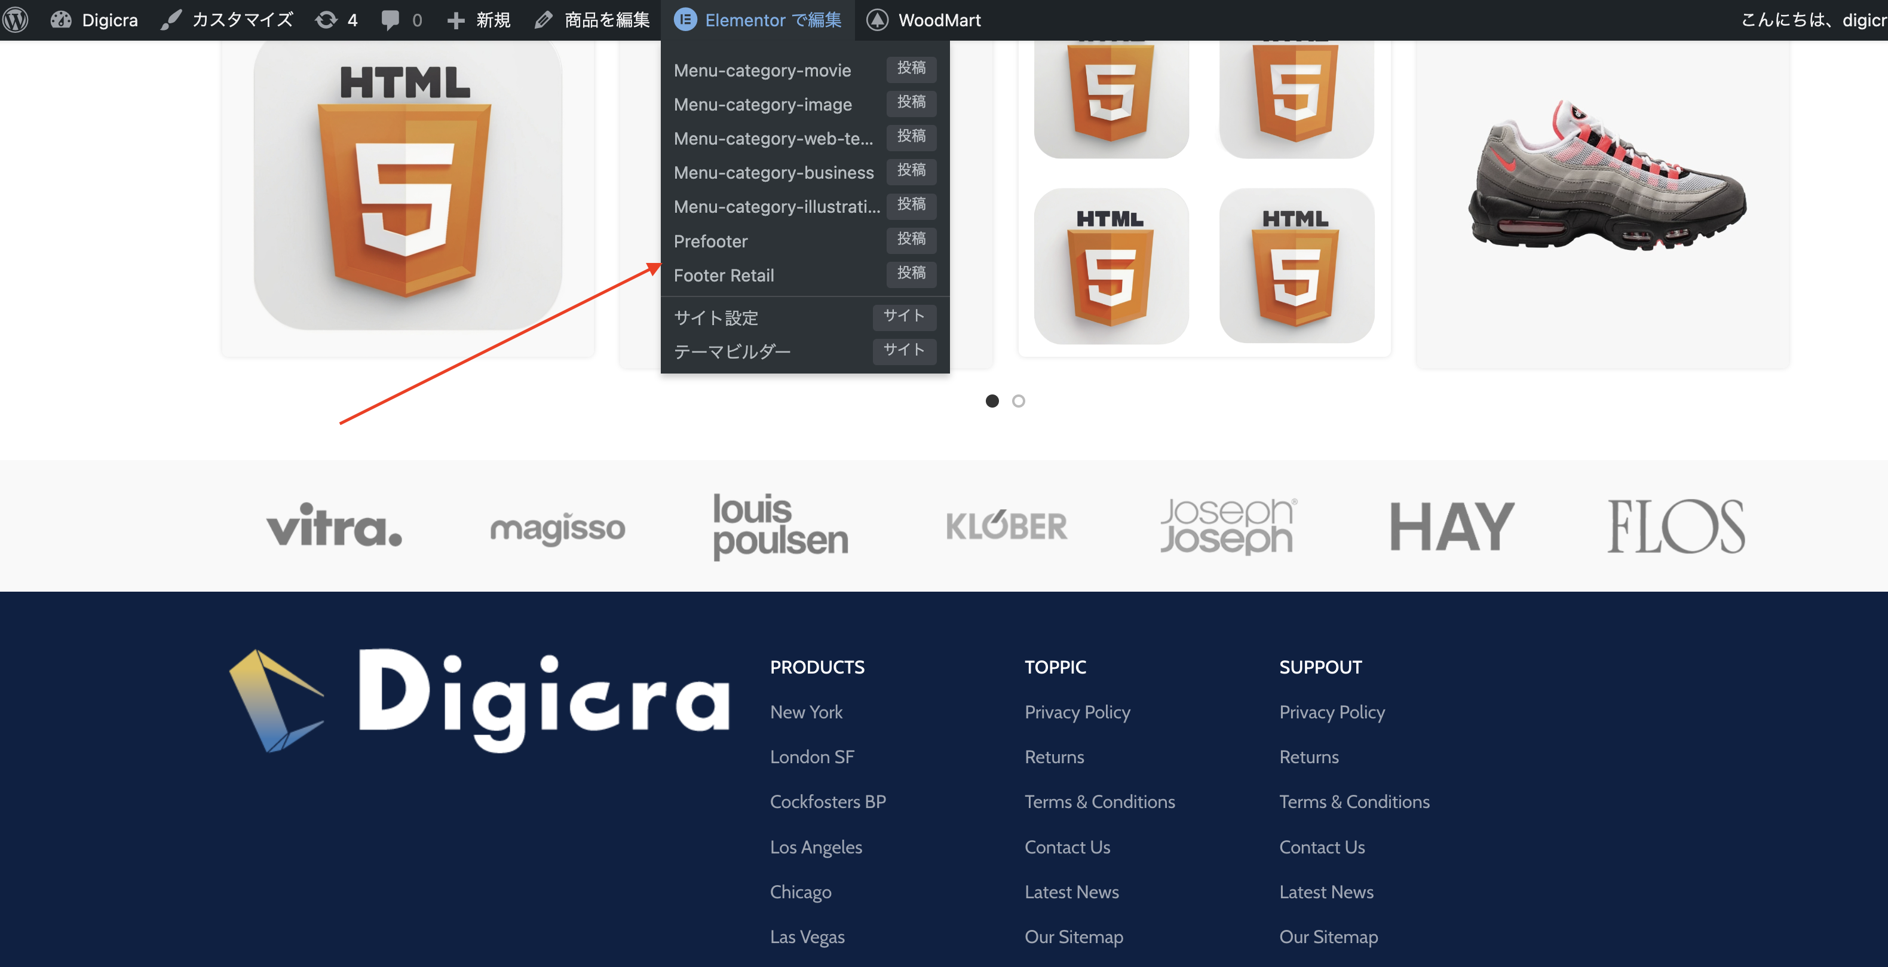Screen dimensions: 1888x967
Task: Click the bottom-left HTML5 thumbnail in the grid
Action: (x=1111, y=266)
